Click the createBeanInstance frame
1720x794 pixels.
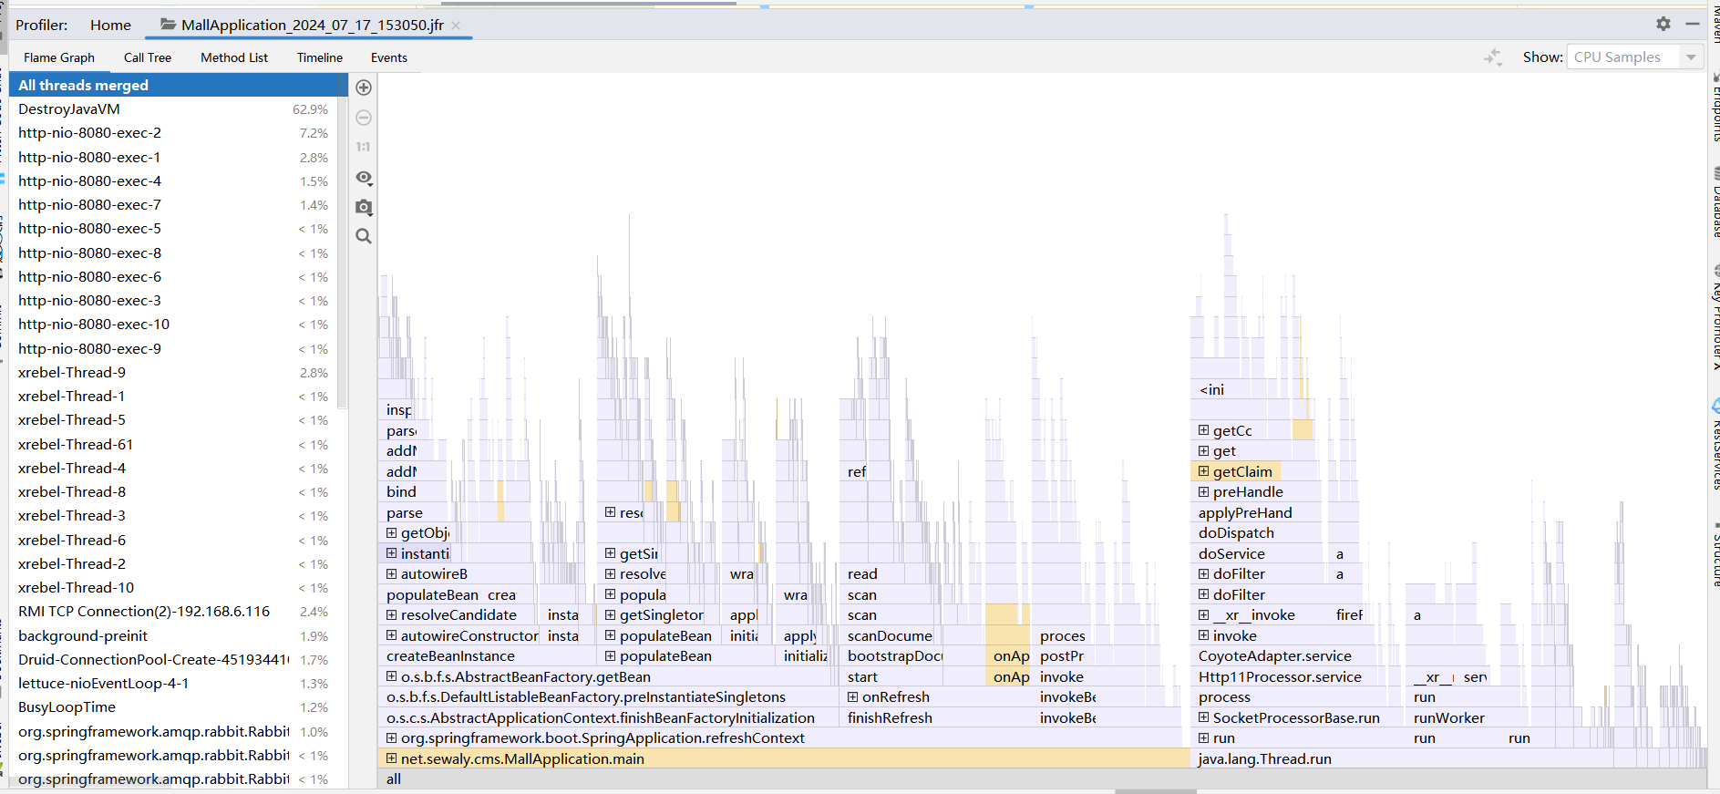coord(487,656)
